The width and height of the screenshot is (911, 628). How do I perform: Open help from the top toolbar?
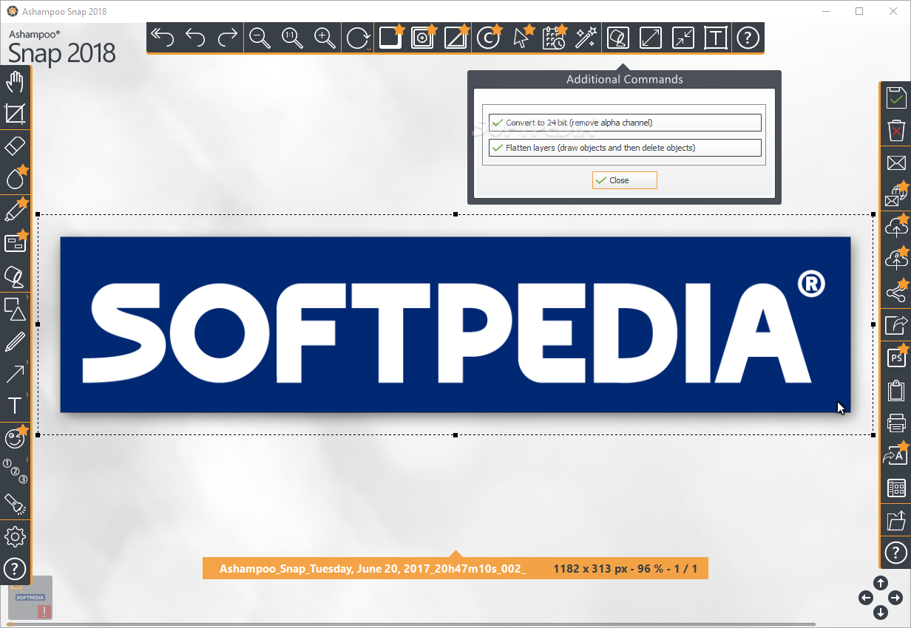(x=748, y=38)
